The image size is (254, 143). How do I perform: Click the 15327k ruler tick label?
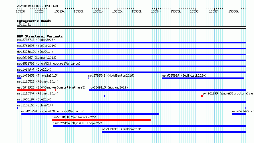point(21,11)
